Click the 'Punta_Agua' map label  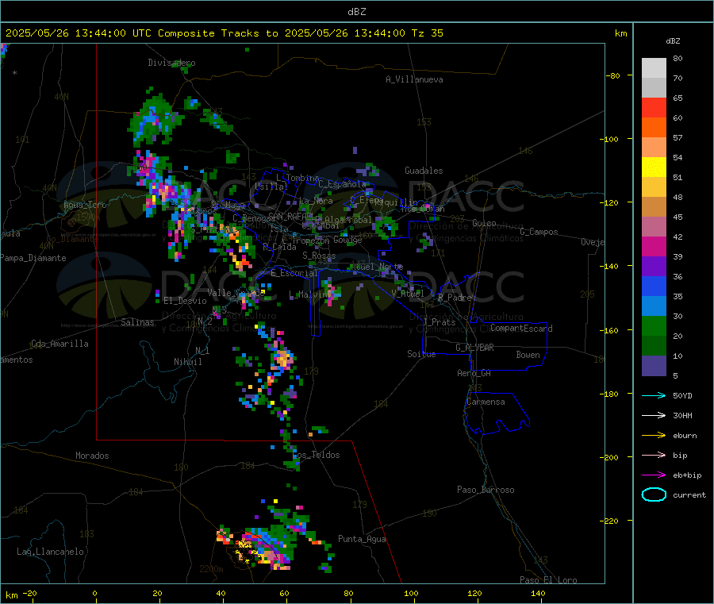point(362,539)
